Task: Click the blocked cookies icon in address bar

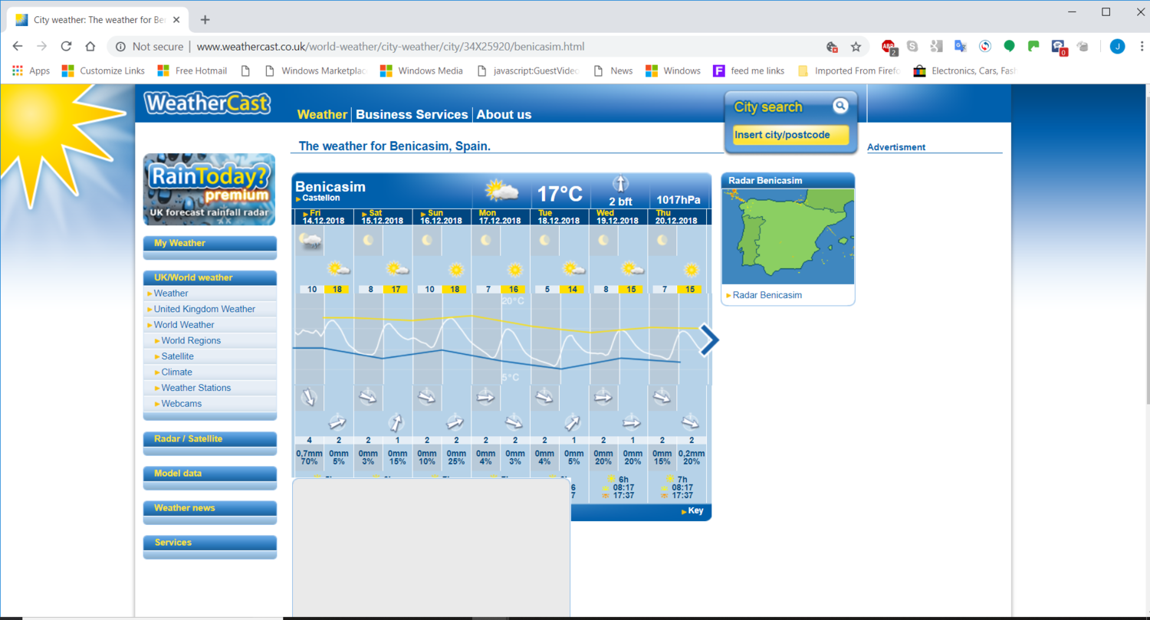Action: coord(832,47)
